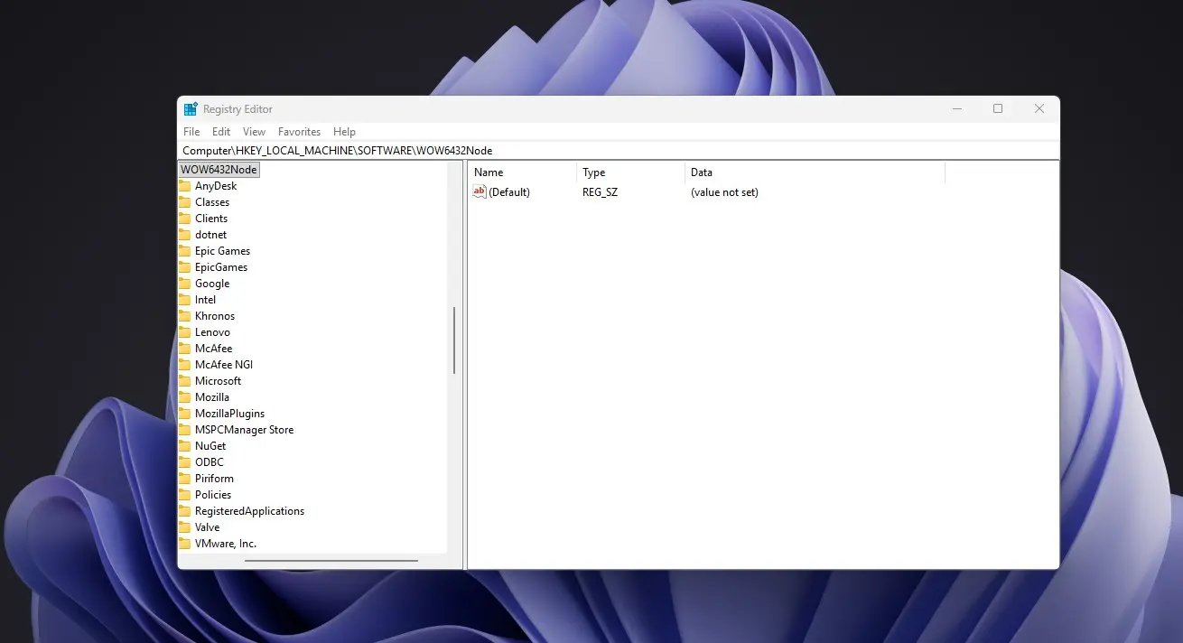1183x643 pixels.
Task: Sort values by the Name column header
Action: [522, 172]
